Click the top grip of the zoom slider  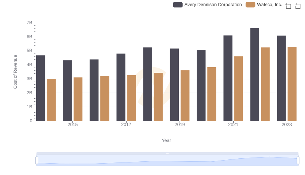tap(167, 153)
